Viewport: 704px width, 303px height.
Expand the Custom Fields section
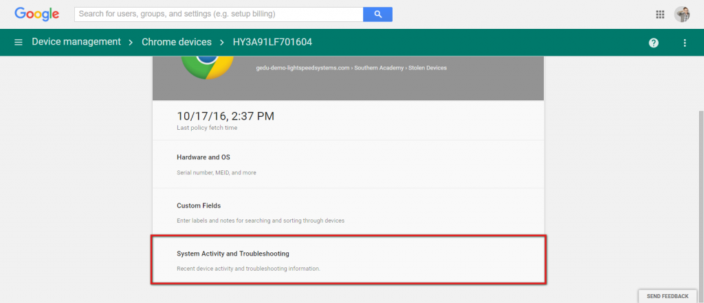point(348,212)
